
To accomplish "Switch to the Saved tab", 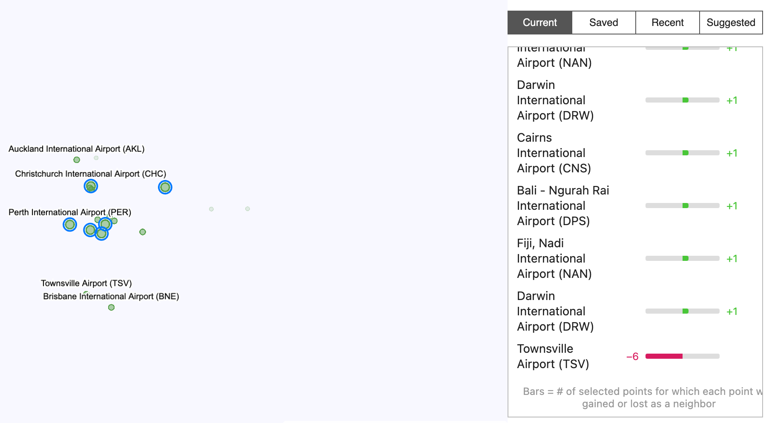I will (603, 23).
